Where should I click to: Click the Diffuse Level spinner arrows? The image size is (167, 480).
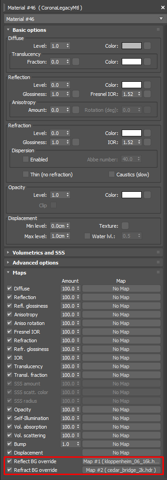pyautogui.click(x=67, y=46)
